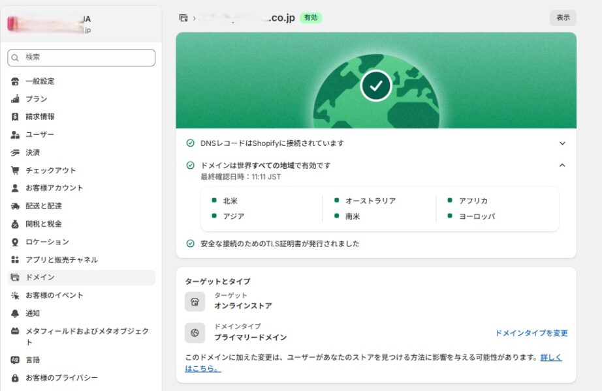The image size is (602, 391).
Task: Click the domains breadcrumb icon at top
Action: click(183, 18)
